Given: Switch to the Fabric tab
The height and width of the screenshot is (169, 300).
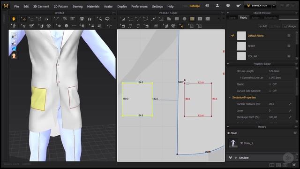Looking at the screenshot, I should 243,17.
